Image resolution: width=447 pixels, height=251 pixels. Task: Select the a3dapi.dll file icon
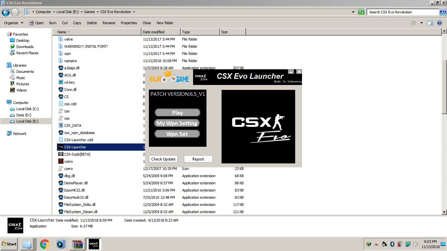(61, 68)
